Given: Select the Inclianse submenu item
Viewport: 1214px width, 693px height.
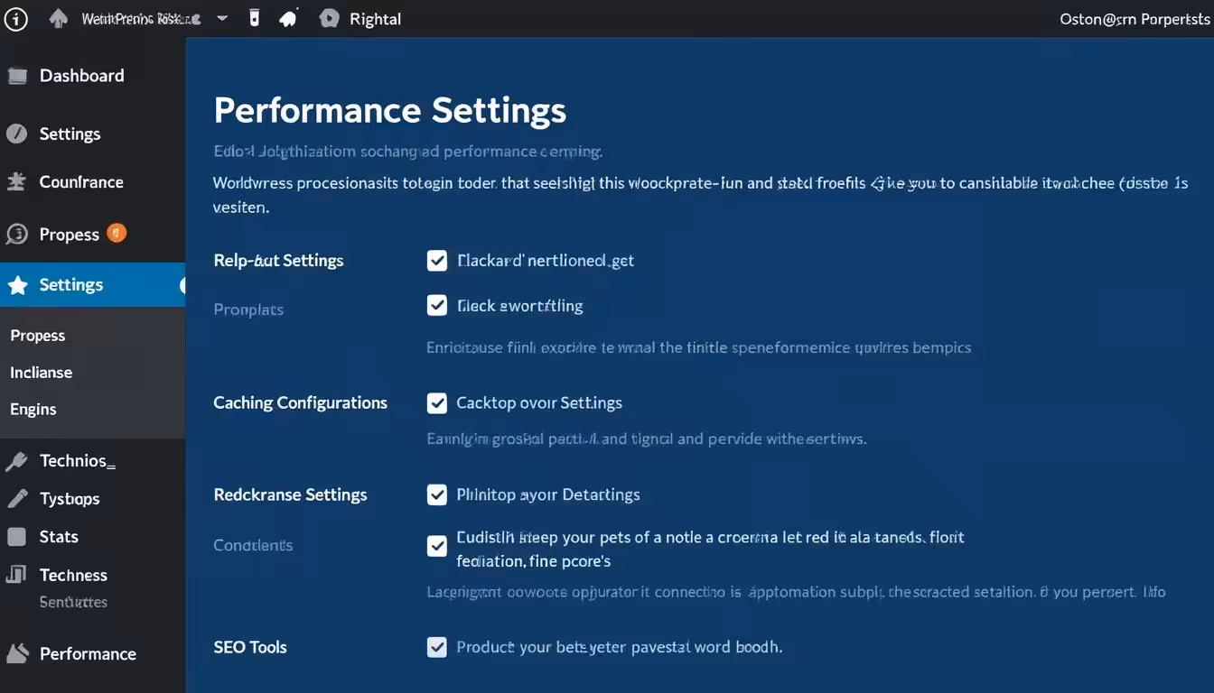Looking at the screenshot, I should pyautogui.click(x=41, y=372).
